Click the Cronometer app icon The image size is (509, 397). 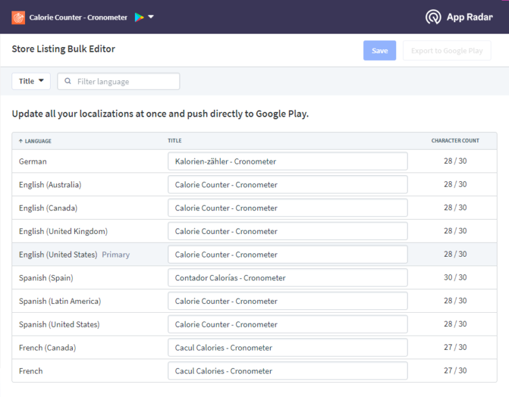coord(18,18)
